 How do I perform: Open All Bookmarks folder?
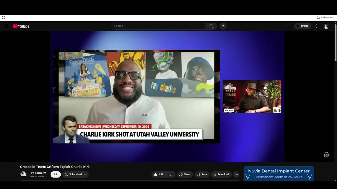click(326, 18)
